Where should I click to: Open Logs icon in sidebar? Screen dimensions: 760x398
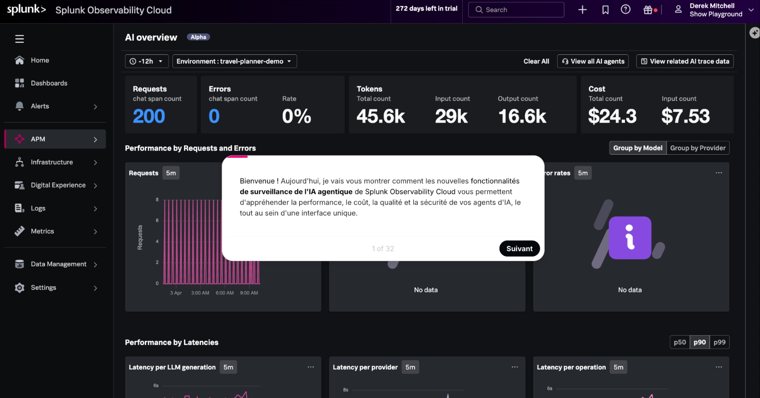[x=20, y=208]
